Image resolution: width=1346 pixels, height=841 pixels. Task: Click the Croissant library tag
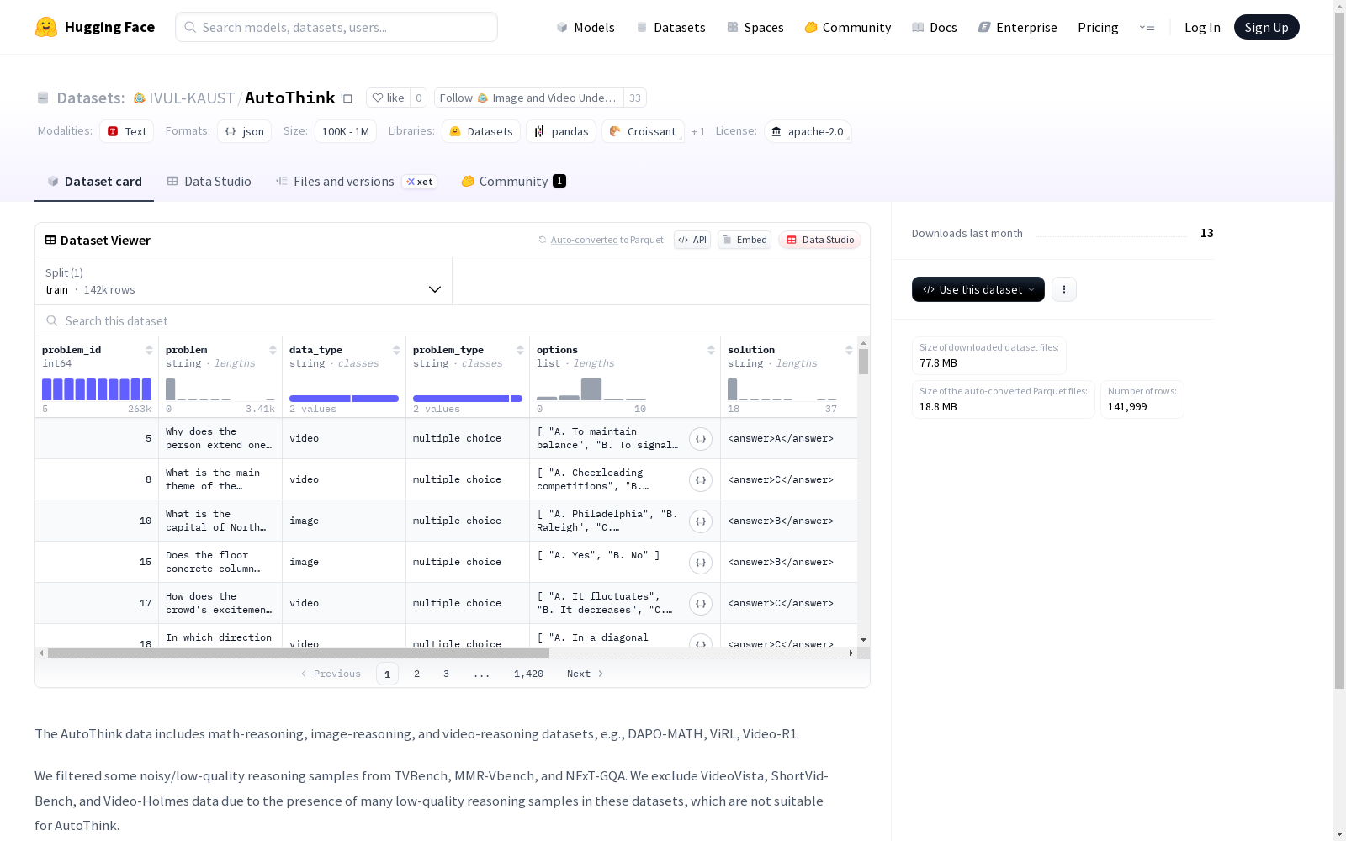tap(643, 131)
